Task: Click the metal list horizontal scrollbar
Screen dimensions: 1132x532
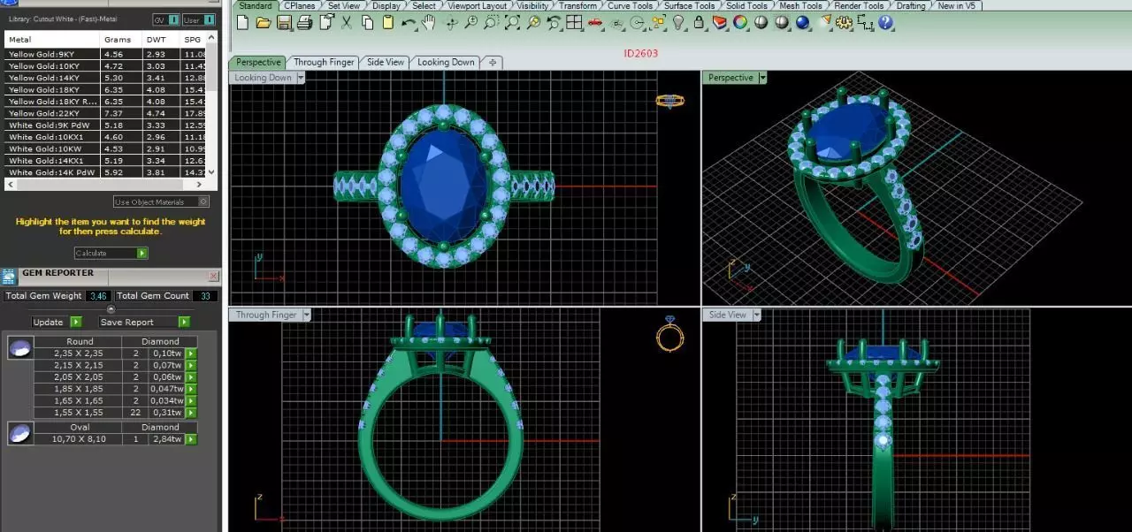Action: tap(106, 185)
